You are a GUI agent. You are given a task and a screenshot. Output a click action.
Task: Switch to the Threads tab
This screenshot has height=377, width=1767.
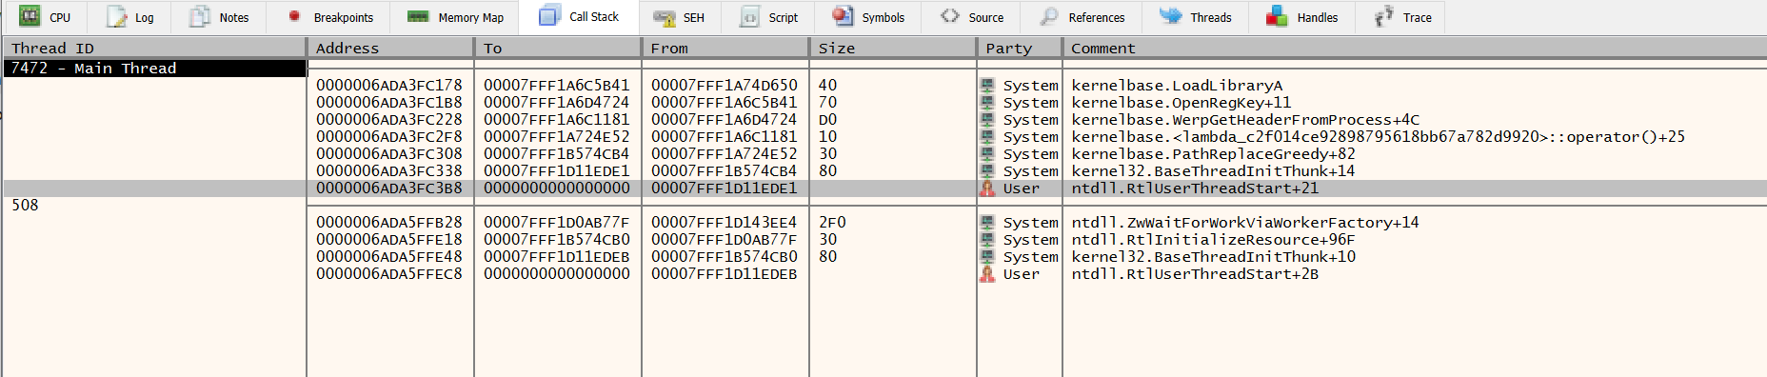tap(1196, 17)
